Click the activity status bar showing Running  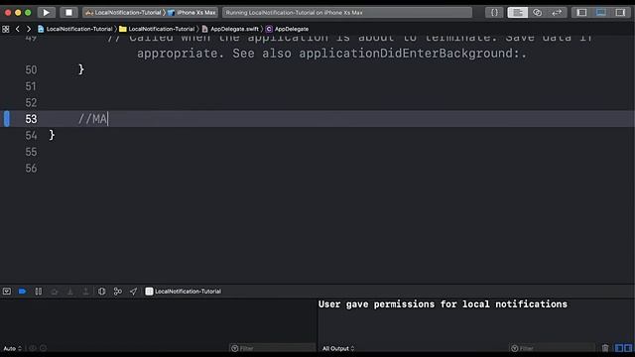tap(347, 13)
